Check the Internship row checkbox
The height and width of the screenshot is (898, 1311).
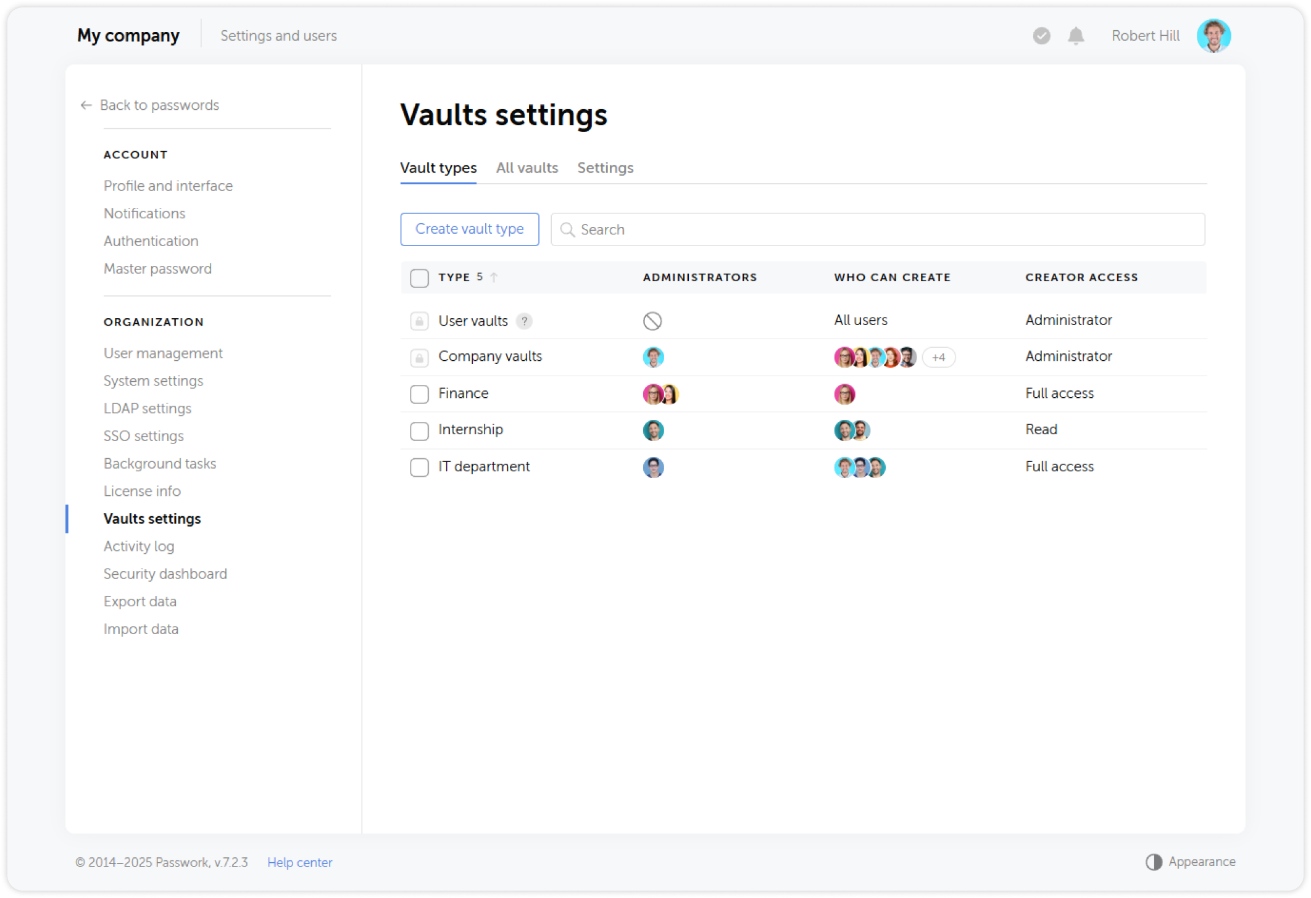coord(419,430)
